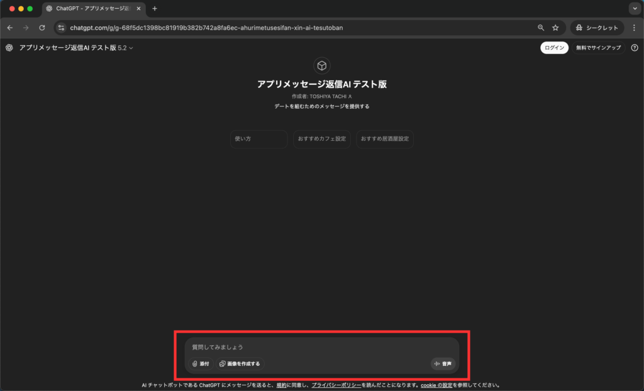This screenshot has width=644, height=391.
Task: Click the 添付 paperclip attach button
Action: click(x=201, y=364)
